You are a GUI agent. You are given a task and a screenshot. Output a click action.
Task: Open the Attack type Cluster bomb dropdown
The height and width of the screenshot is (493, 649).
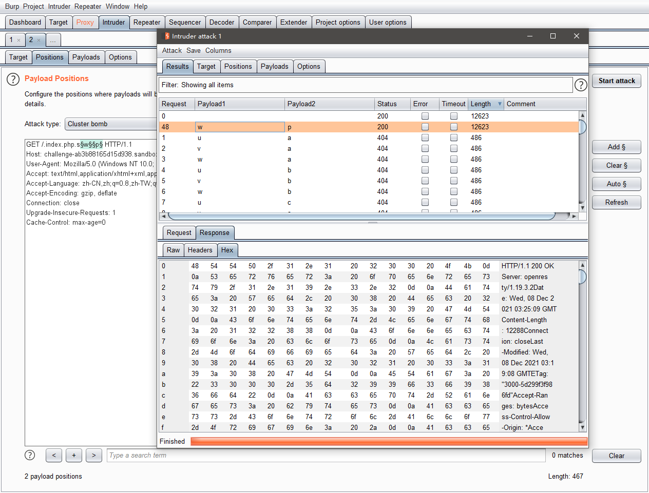pyautogui.click(x=111, y=124)
